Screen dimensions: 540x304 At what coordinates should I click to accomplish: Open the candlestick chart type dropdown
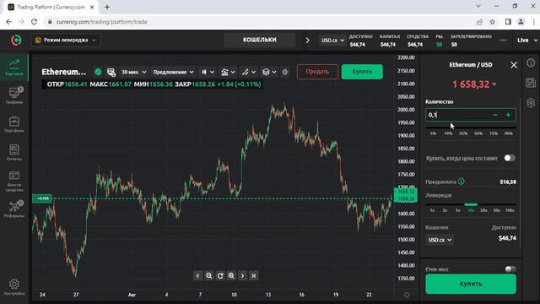coord(208,72)
